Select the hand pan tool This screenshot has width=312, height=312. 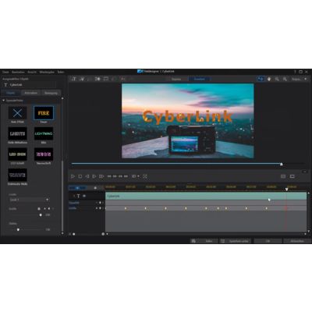269,79
